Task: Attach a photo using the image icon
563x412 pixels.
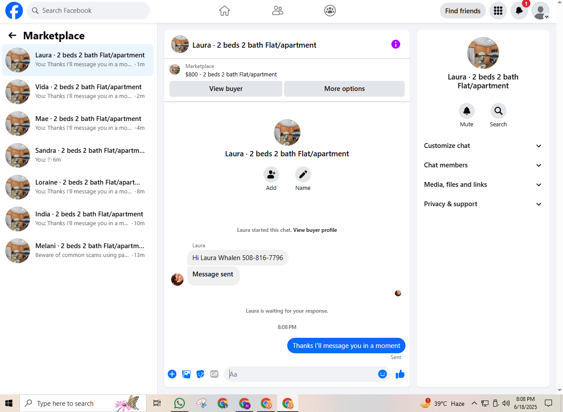Action: (x=187, y=374)
